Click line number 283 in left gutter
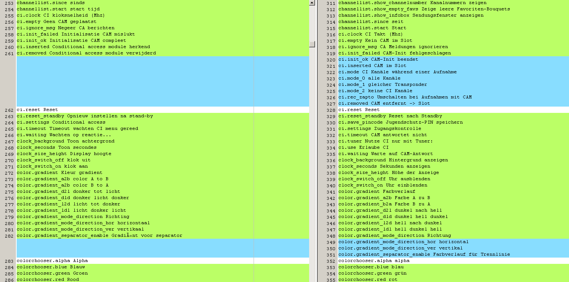 10,261
